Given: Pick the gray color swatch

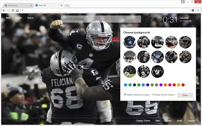Looking at the screenshot, I should click(x=157, y=85).
